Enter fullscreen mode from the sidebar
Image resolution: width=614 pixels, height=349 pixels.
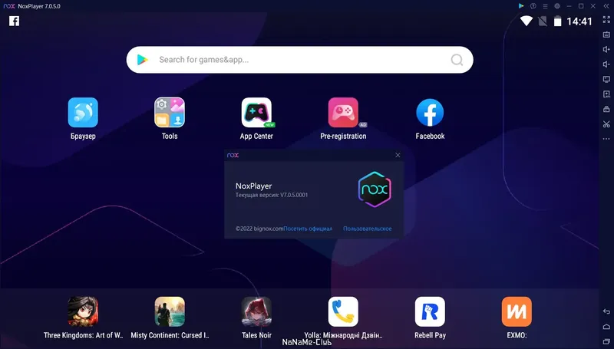(x=606, y=20)
